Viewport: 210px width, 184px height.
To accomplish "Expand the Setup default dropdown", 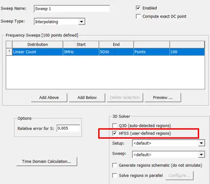I will coord(168,143).
